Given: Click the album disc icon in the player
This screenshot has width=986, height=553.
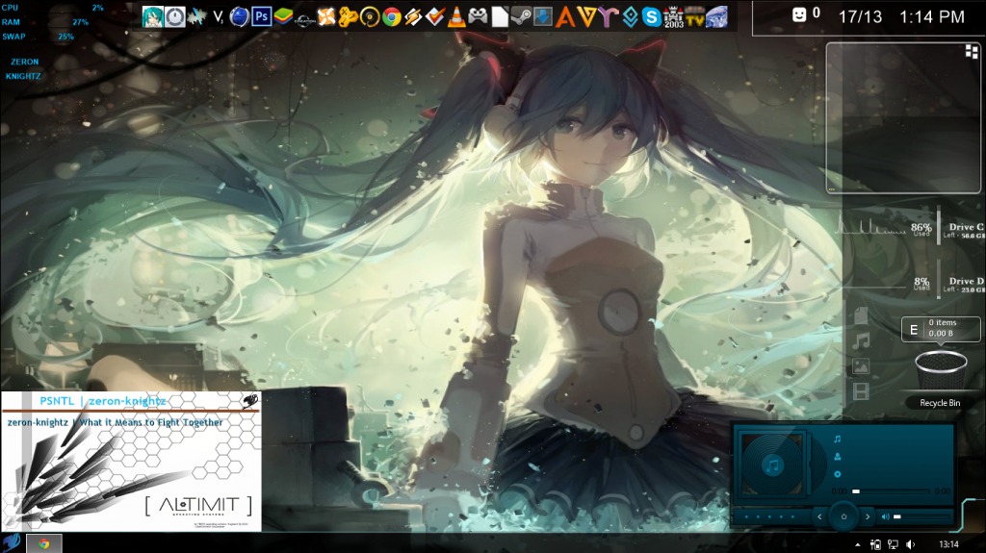Looking at the screenshot, I should (x=837, y=474).
